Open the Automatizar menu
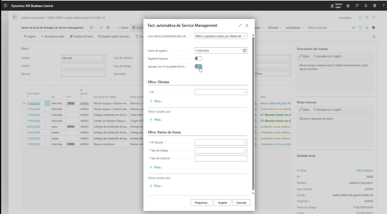 click(294, 28)
